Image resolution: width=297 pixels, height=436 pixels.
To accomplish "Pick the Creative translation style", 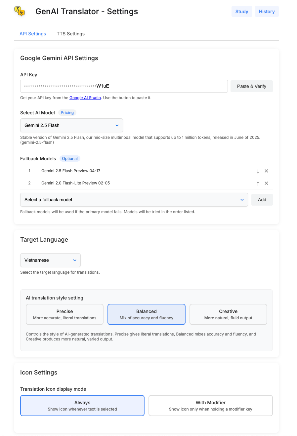I will 228,314.
